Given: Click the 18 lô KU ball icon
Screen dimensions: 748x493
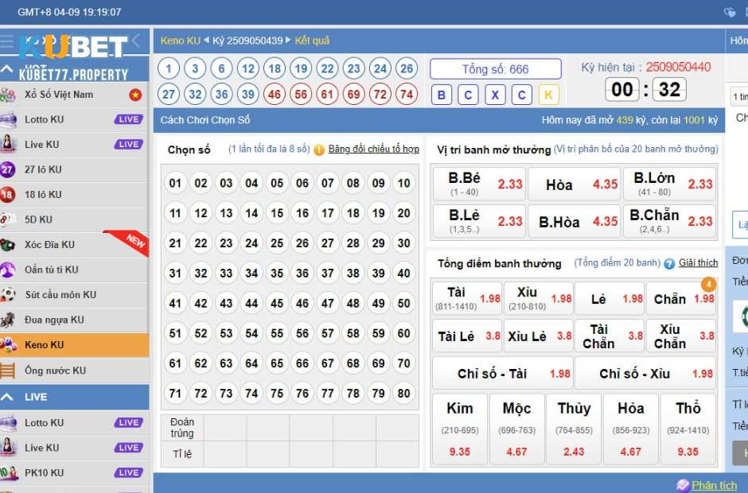Looking at the screenshot, I should 7,195.
